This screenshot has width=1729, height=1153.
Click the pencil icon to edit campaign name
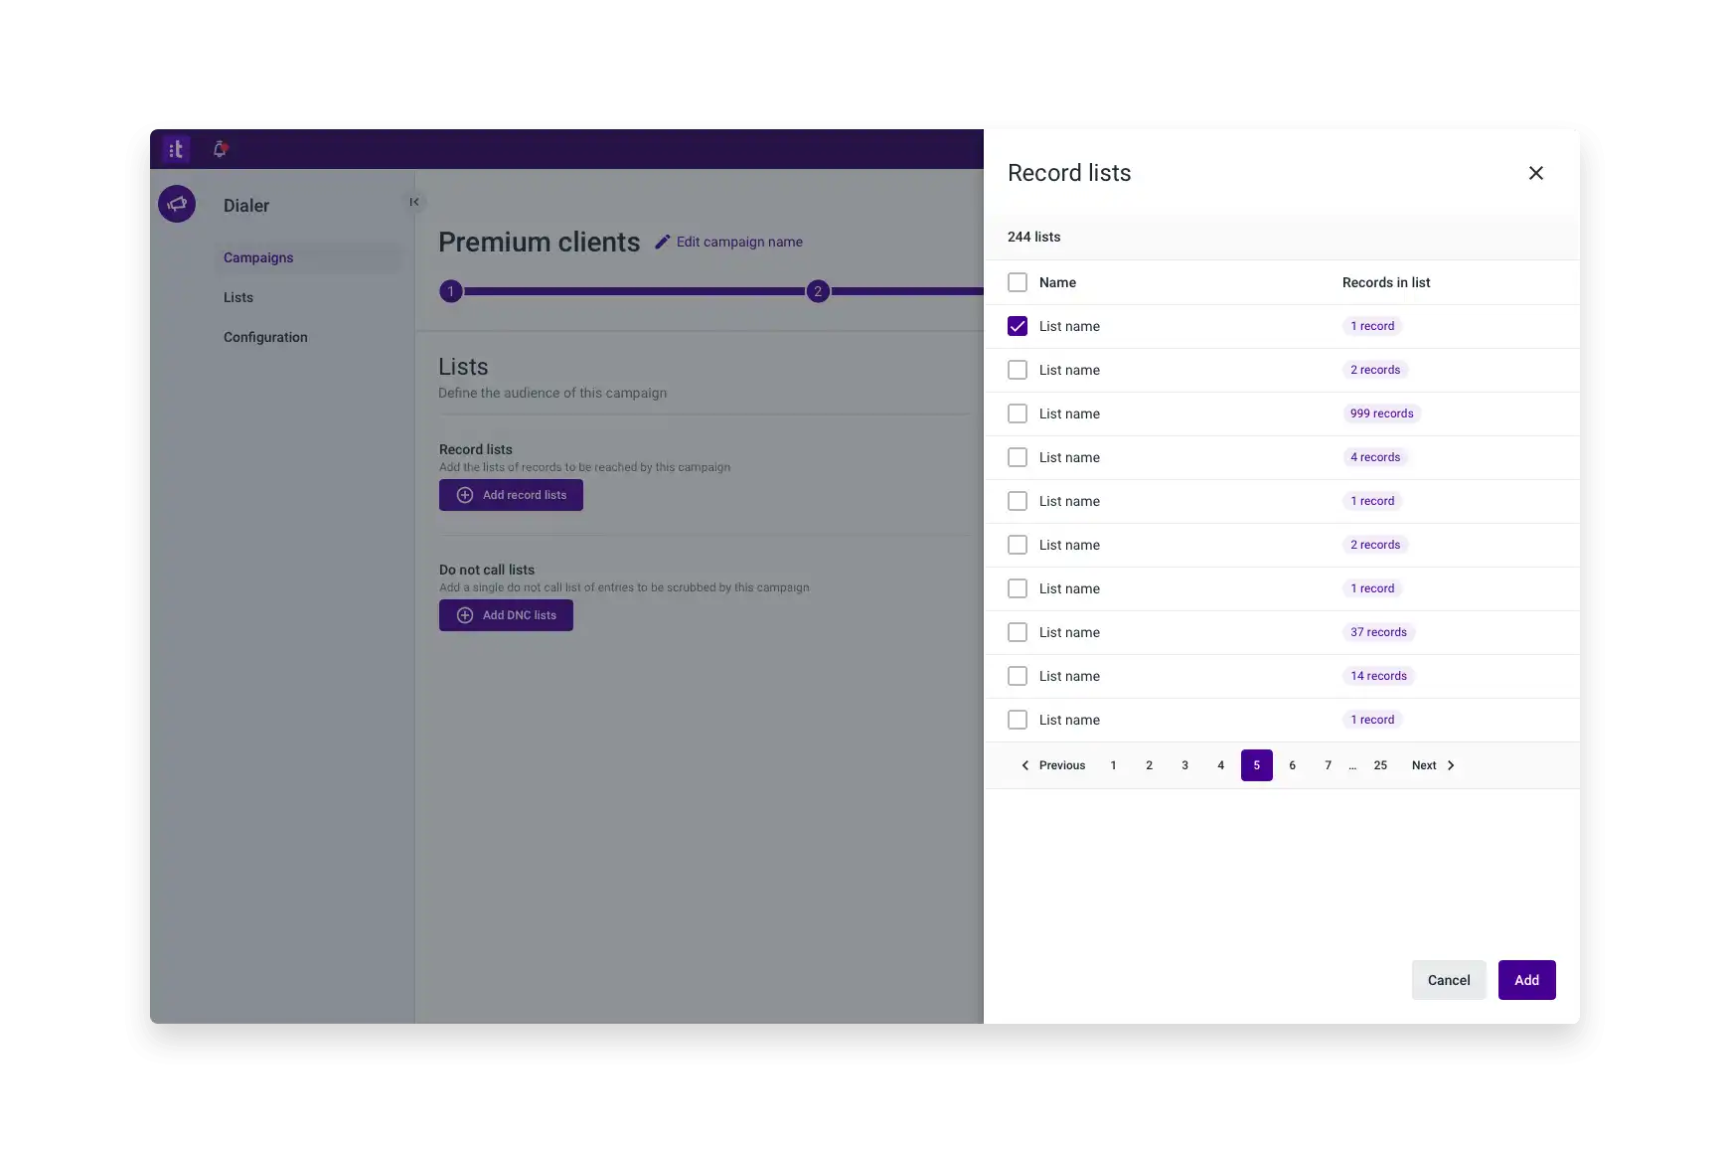click(x=663, y=242)
